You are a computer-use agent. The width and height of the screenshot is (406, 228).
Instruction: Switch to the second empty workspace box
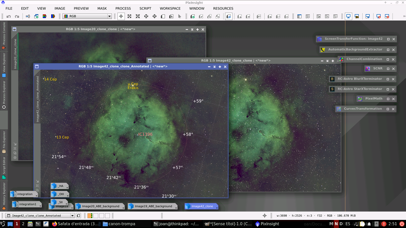(x=101, y=216)
